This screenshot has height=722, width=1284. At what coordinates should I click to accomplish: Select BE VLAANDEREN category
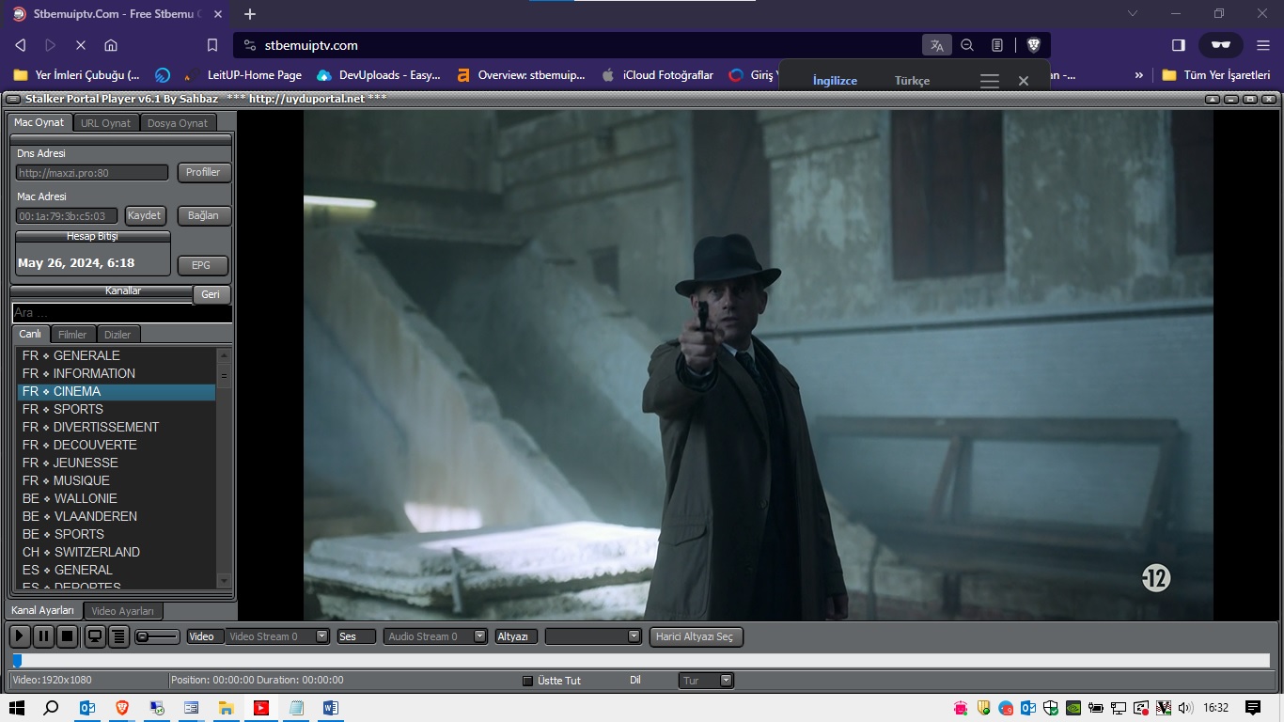tap(117, 516)
